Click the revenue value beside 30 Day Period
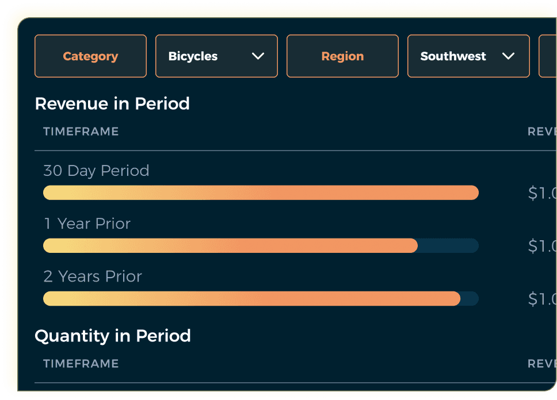Image resolution: width=557 pixels, height=400 pixels. pos(541,193)
